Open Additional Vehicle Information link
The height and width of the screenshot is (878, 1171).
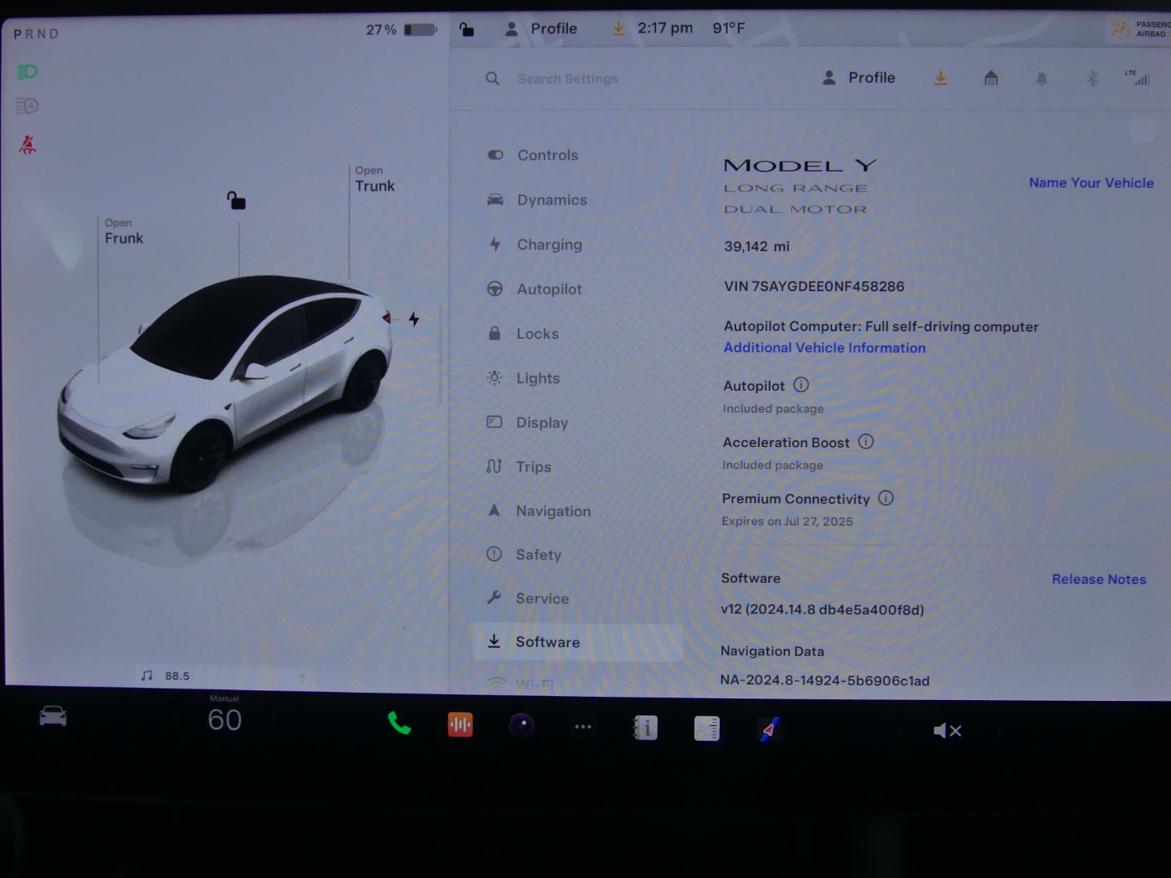click(x=825, y=348)
